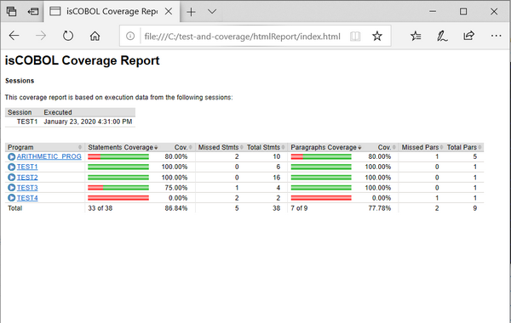Click the browser back arrow
511x323 pixels.
point(14,36)
